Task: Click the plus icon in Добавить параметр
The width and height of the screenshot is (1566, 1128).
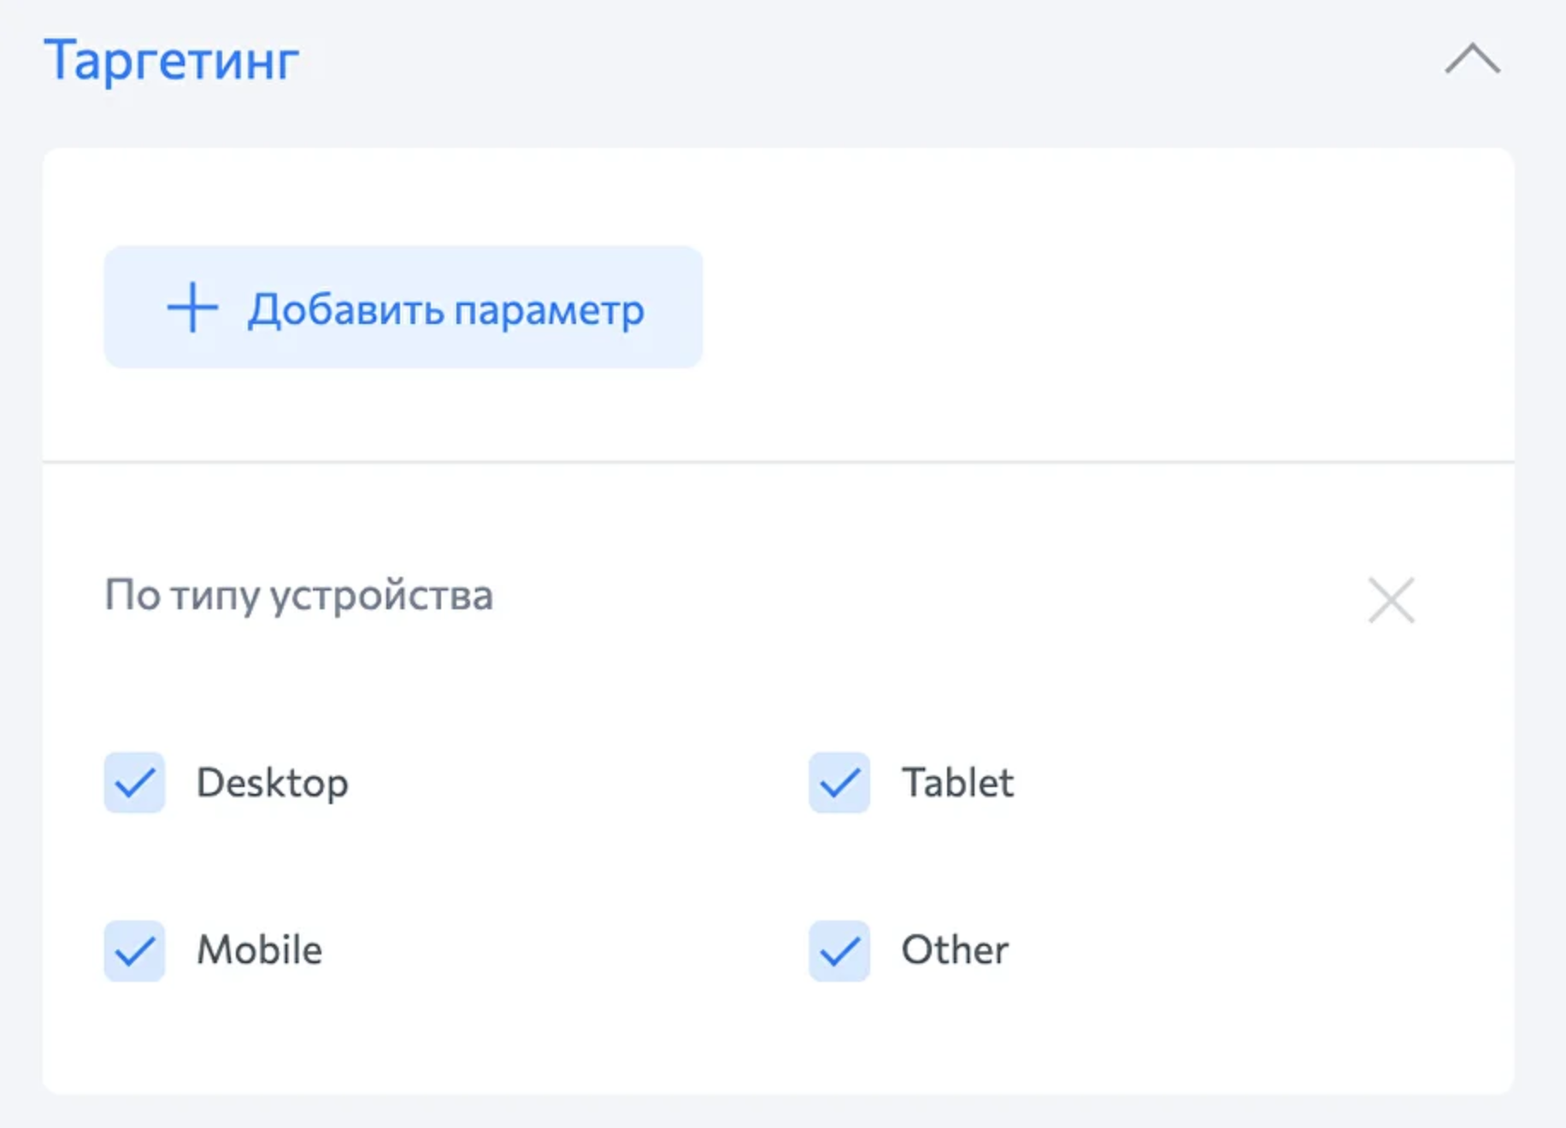Action: [x=192, y=308]
